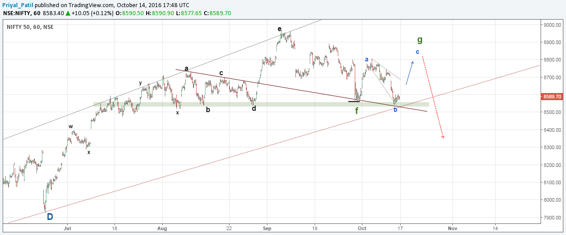
Task: Click the 7900.00 price axis label
Action: click(x=552, y=218)
